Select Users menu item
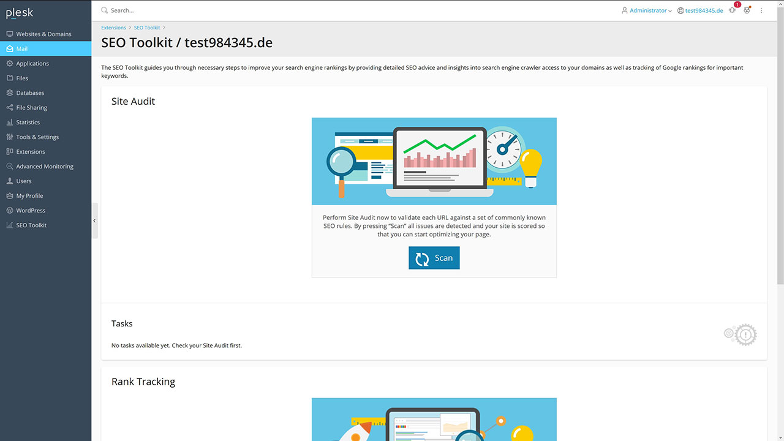 coord(45,181)
